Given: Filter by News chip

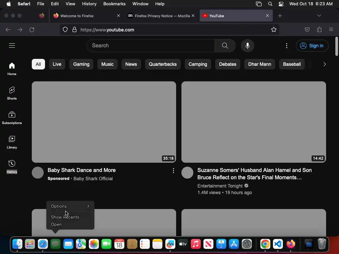Looking at the screenshot, I should (x=131, y=64).
